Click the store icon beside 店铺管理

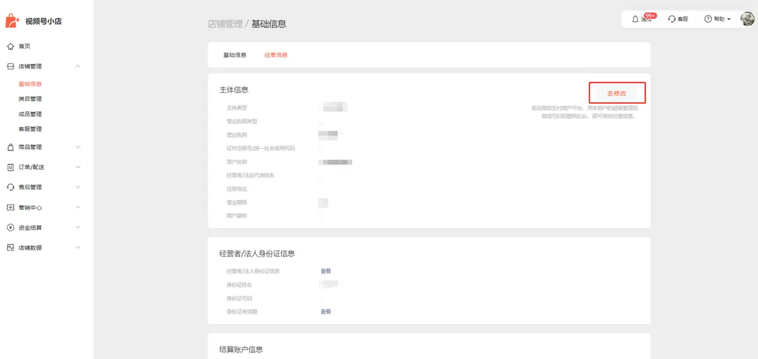pyautogui.click(x=10, y=66)
